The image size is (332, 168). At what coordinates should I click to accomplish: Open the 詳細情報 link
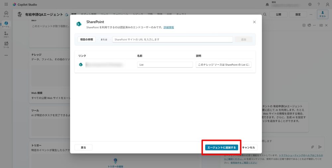pyautogui.click(x=169, y=27)
